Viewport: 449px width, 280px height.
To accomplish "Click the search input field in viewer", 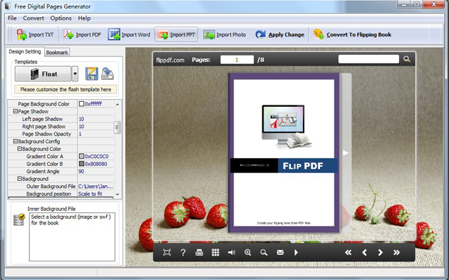I will point(368,59).
